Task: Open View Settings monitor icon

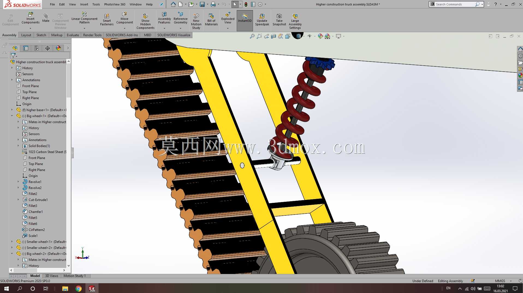Action: point(338,36)
